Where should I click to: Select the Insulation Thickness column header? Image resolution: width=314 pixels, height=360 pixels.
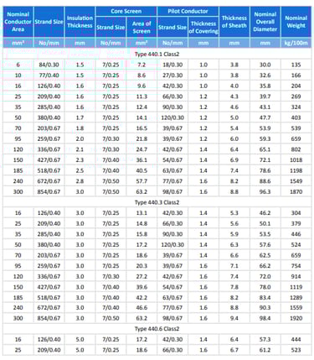click(x=80, y=22)
